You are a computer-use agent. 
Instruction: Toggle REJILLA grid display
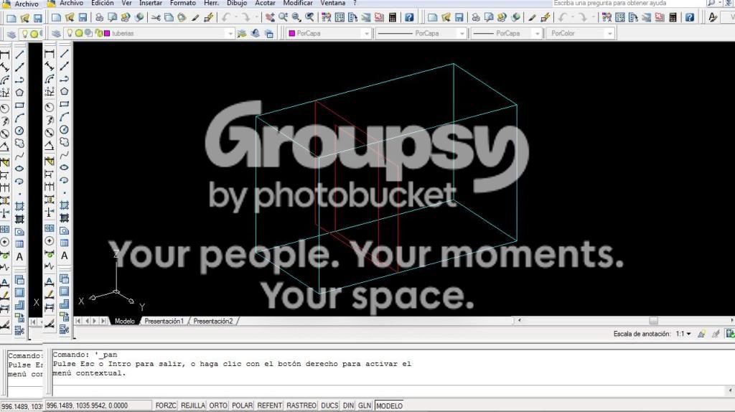192,406
